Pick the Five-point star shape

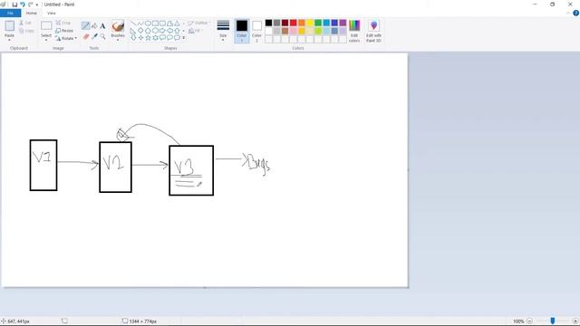pyautogui.click(x=148, y=38)
